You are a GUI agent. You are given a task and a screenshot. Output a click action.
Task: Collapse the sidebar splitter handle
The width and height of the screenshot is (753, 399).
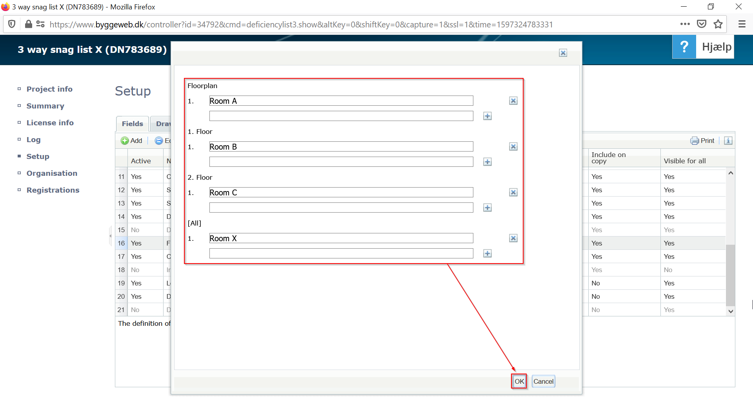[x=111, y=236]
